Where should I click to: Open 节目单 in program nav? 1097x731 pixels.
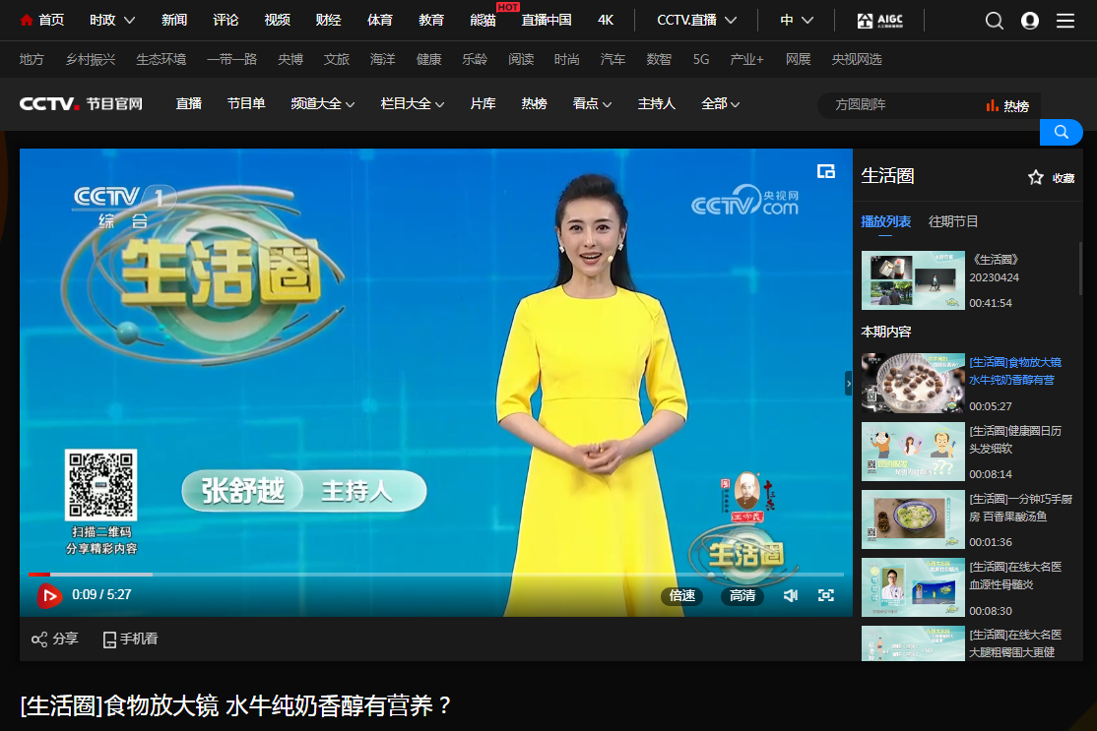pos(246,104)
